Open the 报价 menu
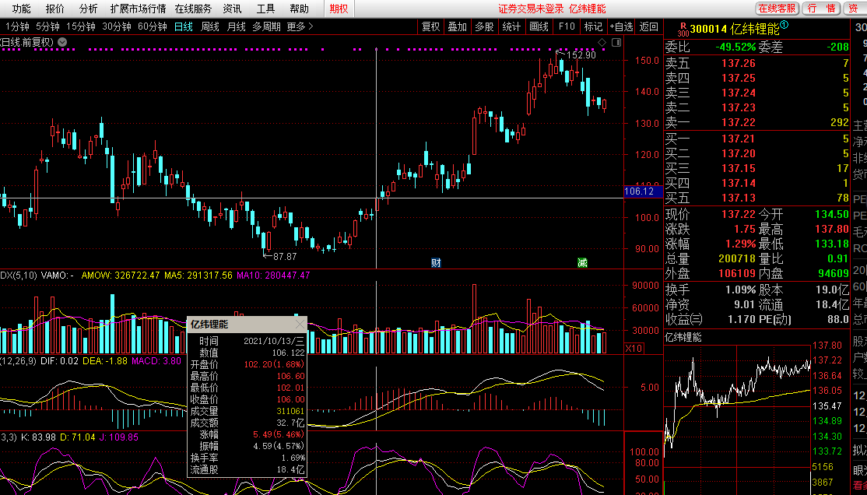The image size is (867, 495). pos(54,9)
